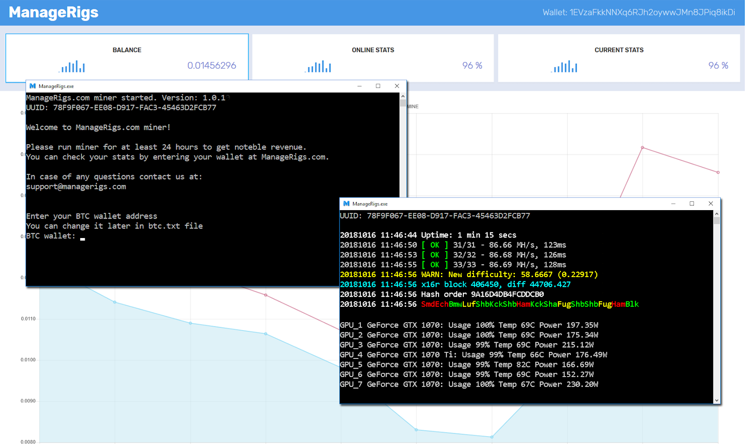Click scroll-down arrow in GPU stats console
This screenshot has height=444, width=745.
(717, 400)
